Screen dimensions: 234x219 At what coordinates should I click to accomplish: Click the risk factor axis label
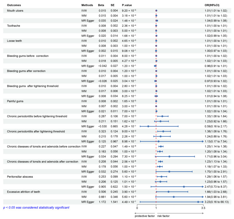163,216
